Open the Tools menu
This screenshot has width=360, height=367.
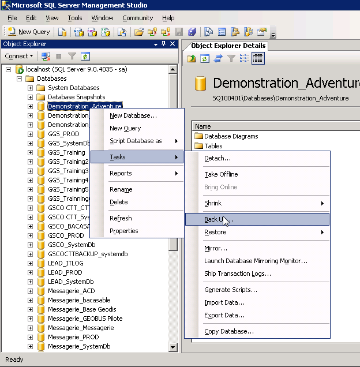coord(75,18)
